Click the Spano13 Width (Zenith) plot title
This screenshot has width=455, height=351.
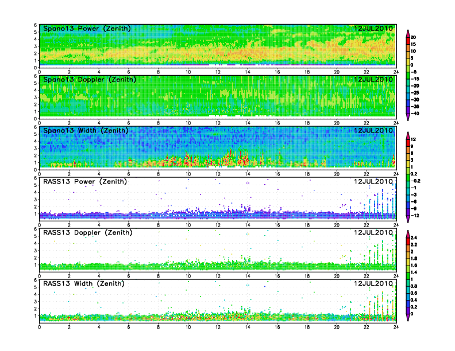(x=86, y=130)
